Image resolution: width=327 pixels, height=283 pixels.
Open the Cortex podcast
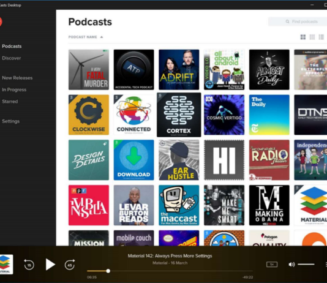[x=179, y=115]
